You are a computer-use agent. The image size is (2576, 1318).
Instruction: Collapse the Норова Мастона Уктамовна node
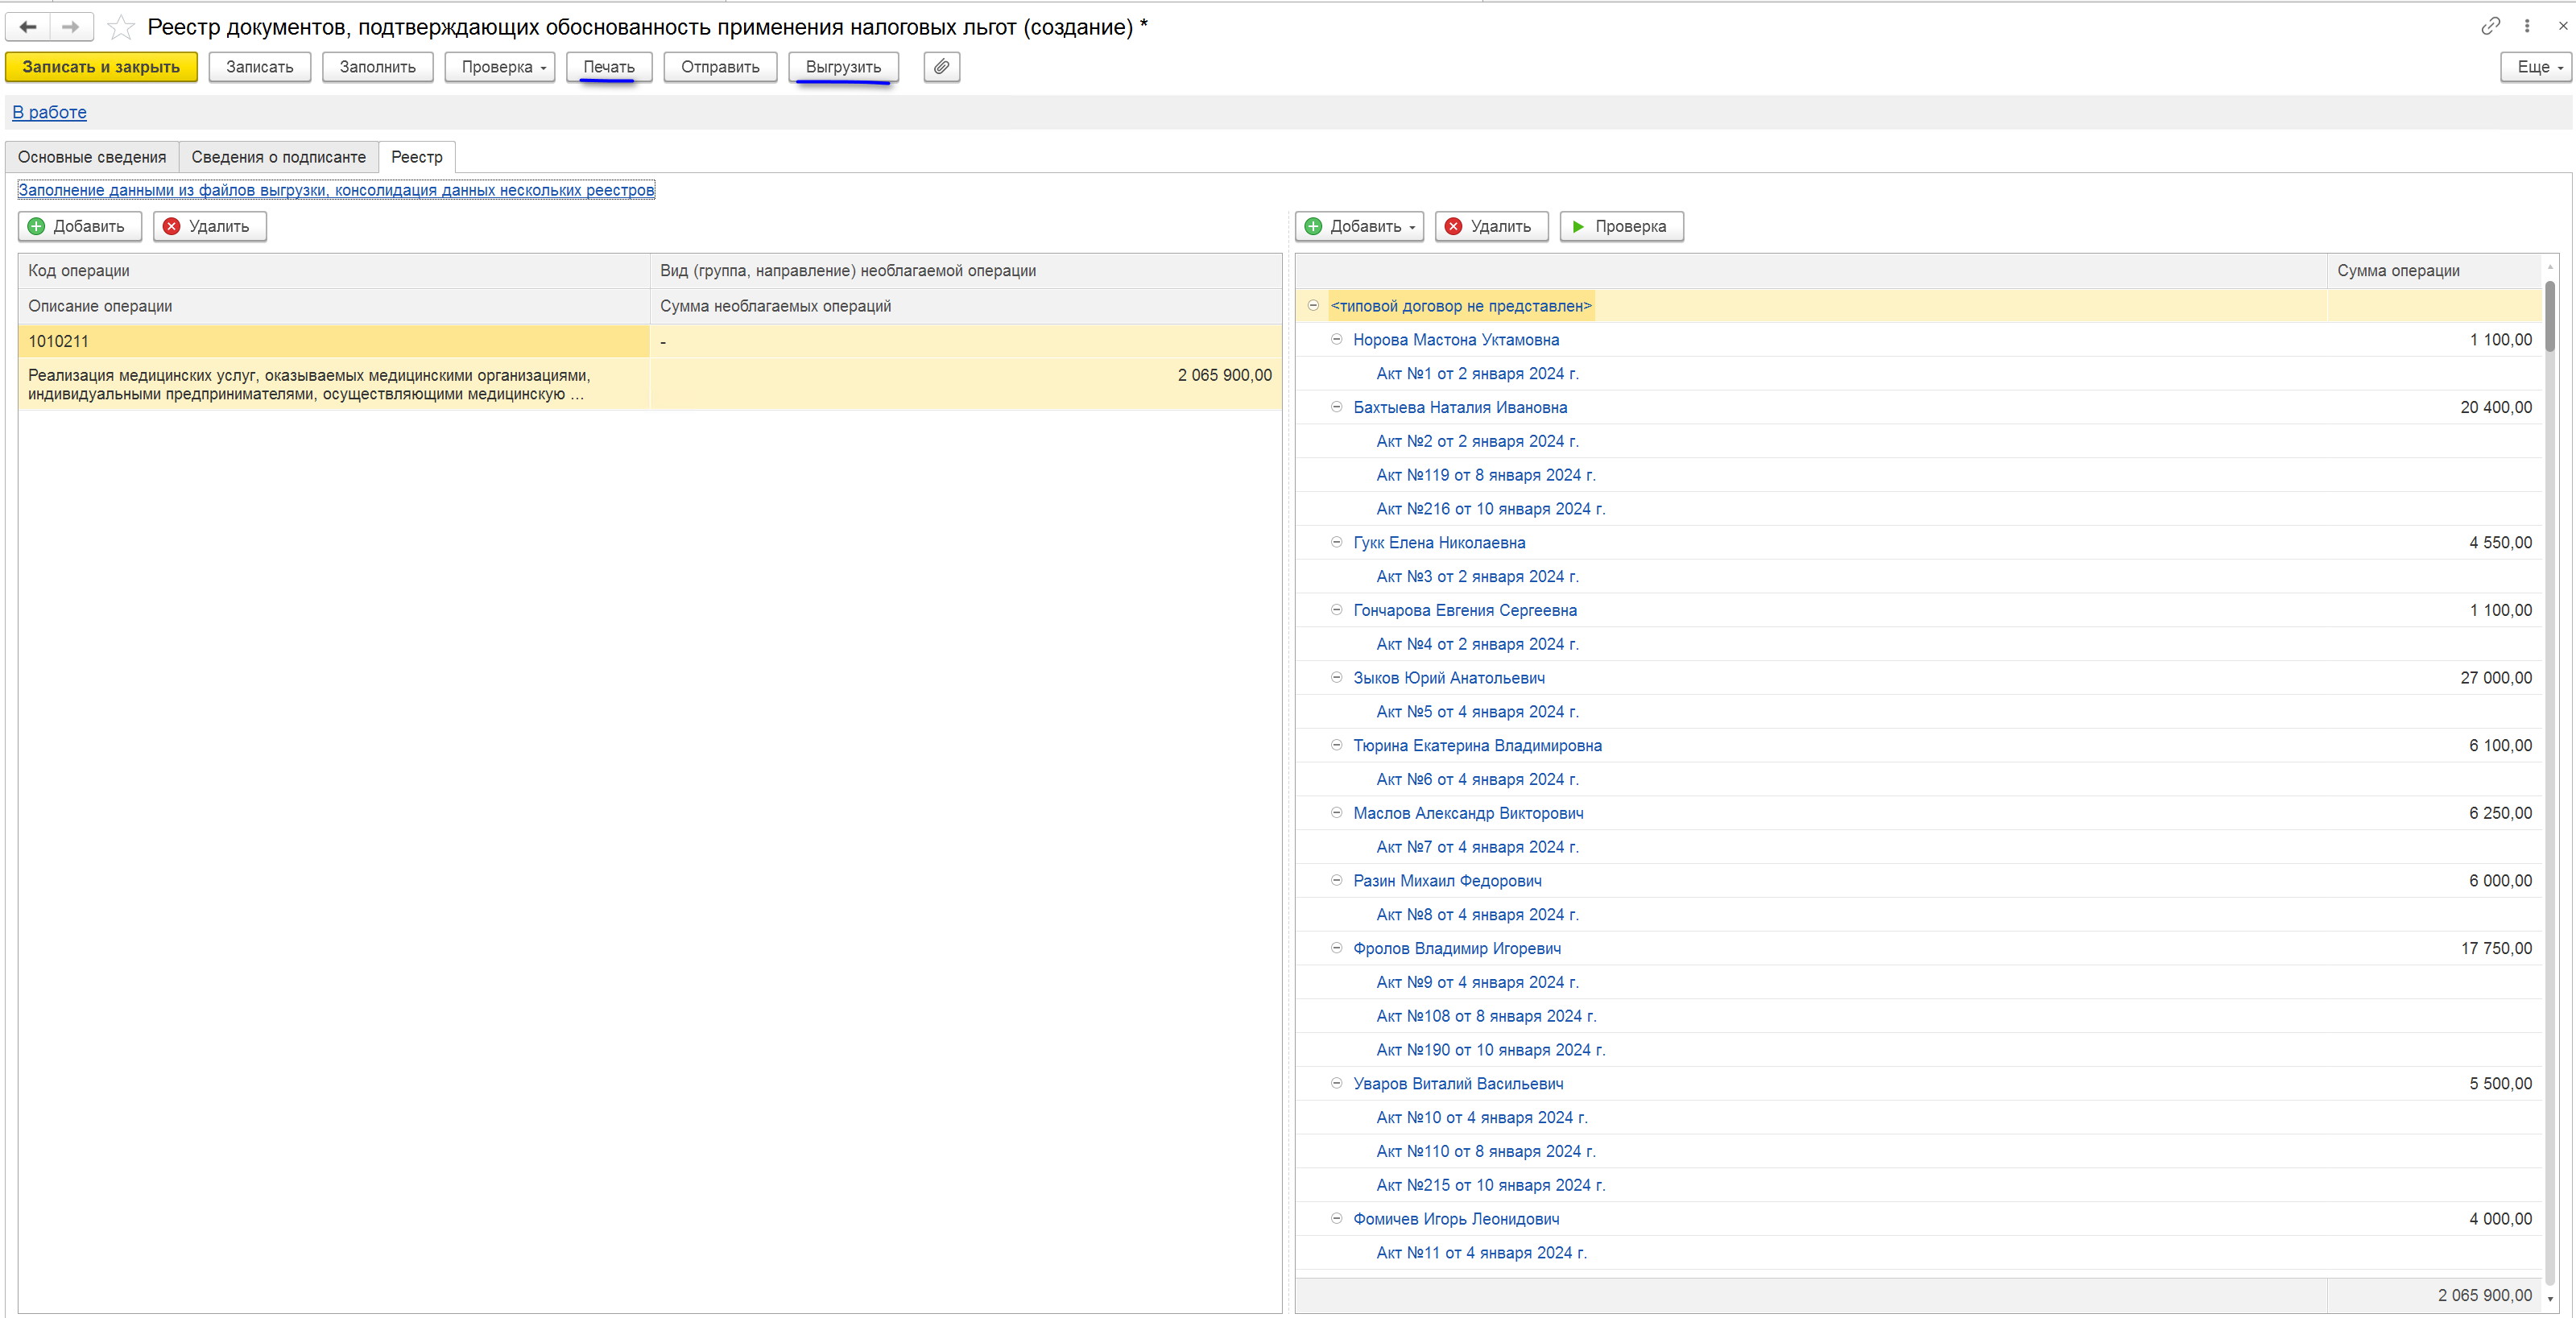tap(1336, 340)
